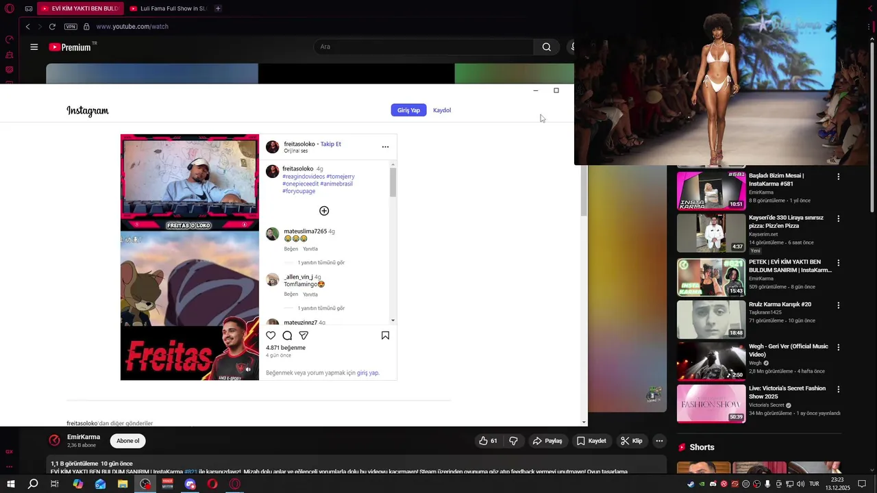Open YouTube hamburger guide menu
The image size is (877, 493).
click(x=34, y=47)
